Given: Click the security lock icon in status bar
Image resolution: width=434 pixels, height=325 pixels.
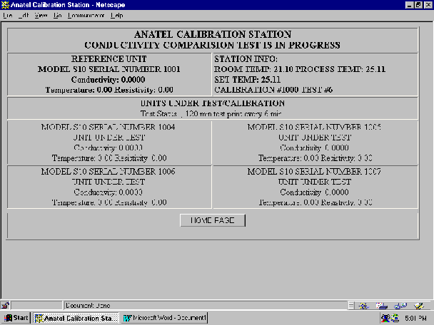Looking at the screenshot, I should tap(5, 305).
